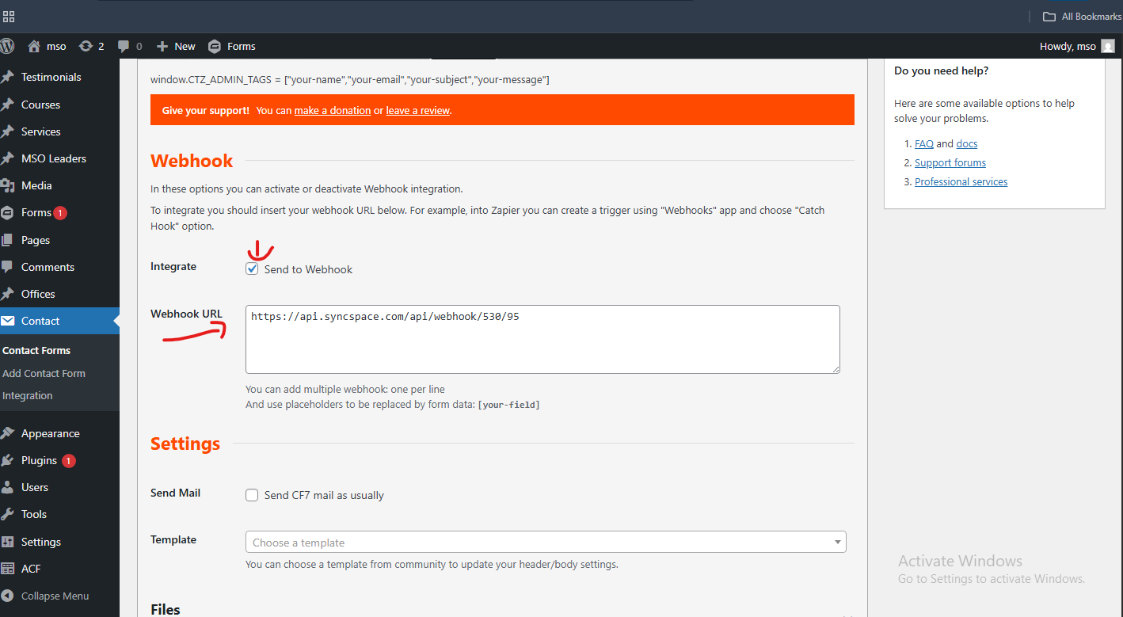Viewport: 1123px width, 617px height.
Task: Go to Appearance in the sidebar
Action: 50,433
